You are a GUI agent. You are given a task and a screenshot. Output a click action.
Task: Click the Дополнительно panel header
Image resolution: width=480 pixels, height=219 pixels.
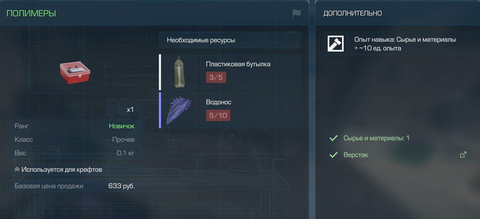tap(353, 13)
